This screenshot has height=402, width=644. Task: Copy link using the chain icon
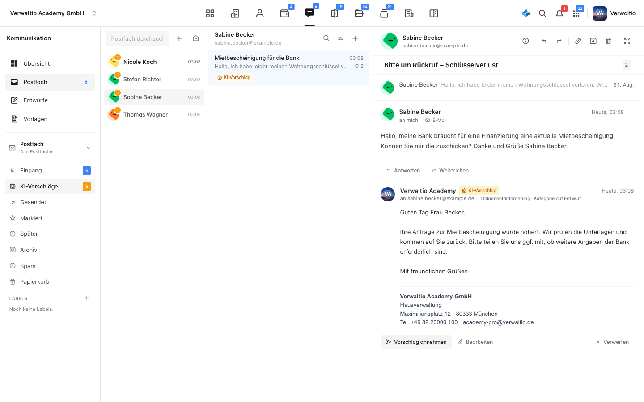click(x=578, y=41)
